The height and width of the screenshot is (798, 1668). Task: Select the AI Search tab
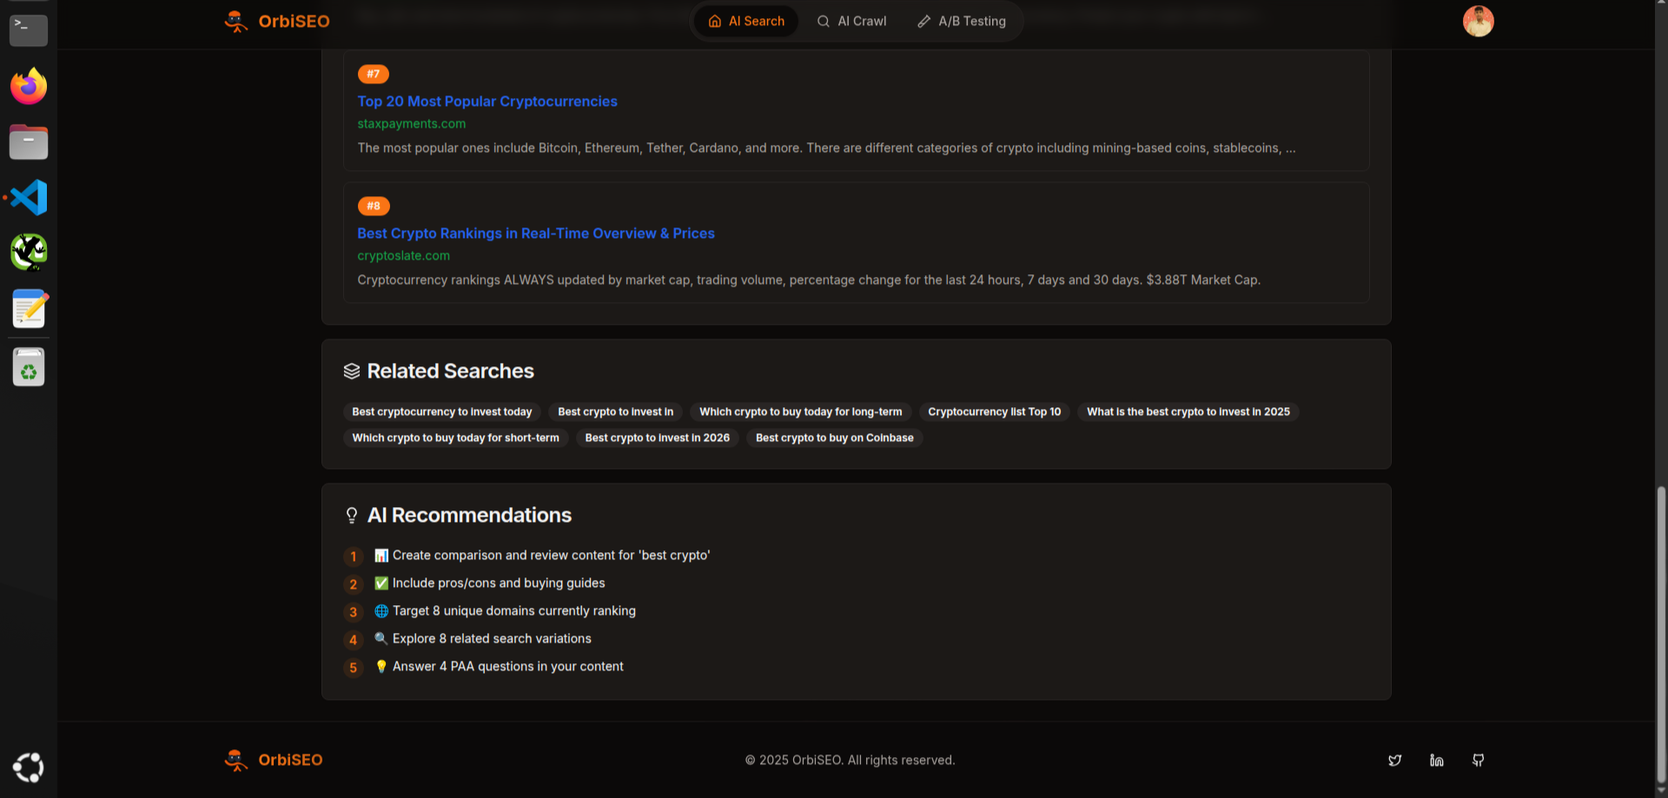(746, 21)
